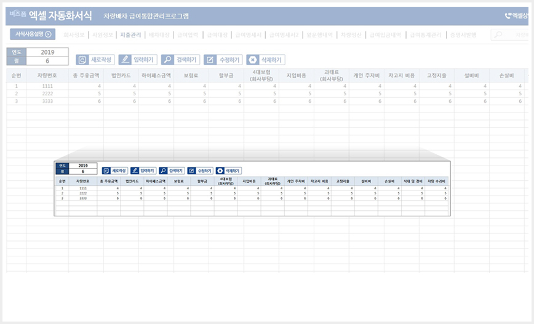Open the 급여입금내역 menu
This screenshot has height=324, width=534.
coord(385,34)
